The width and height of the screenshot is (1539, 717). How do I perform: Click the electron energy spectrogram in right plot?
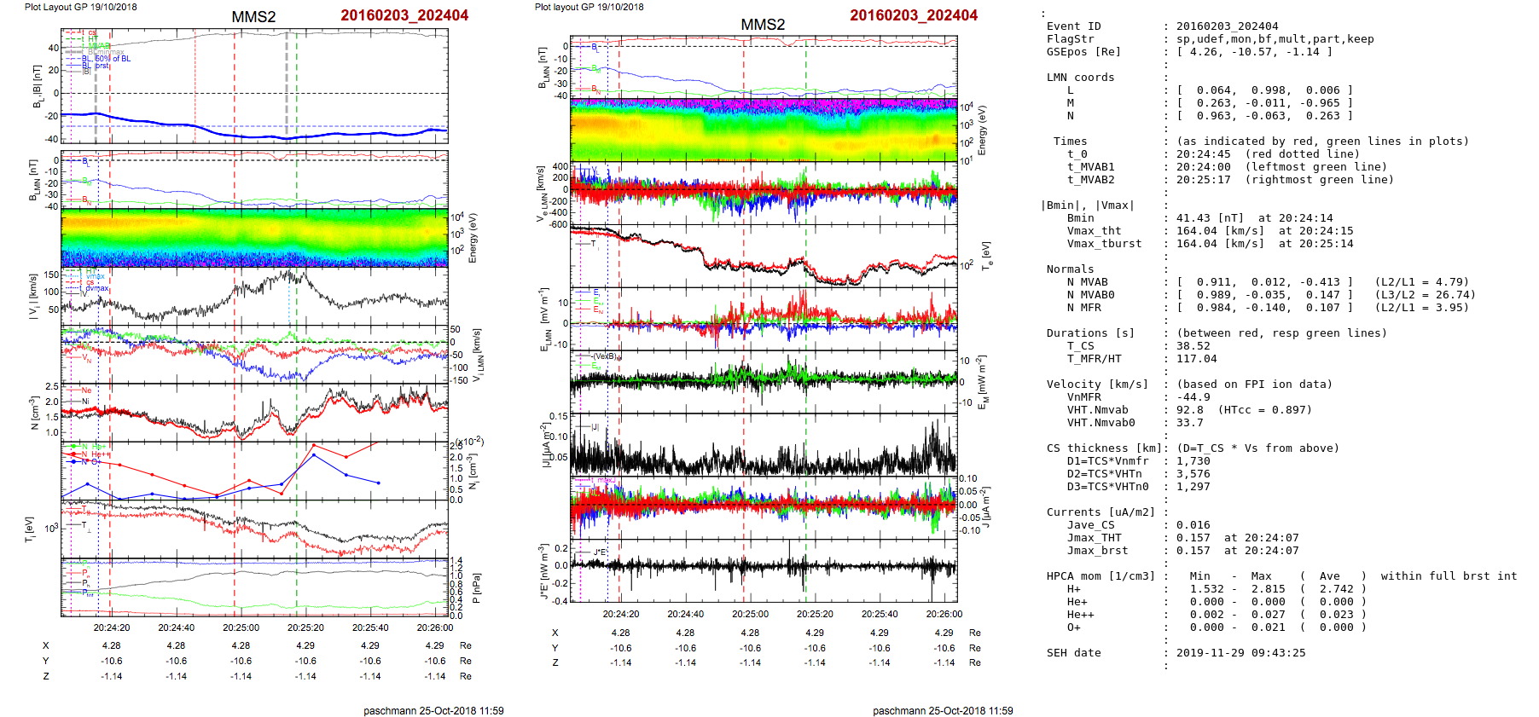coord(764,130)
